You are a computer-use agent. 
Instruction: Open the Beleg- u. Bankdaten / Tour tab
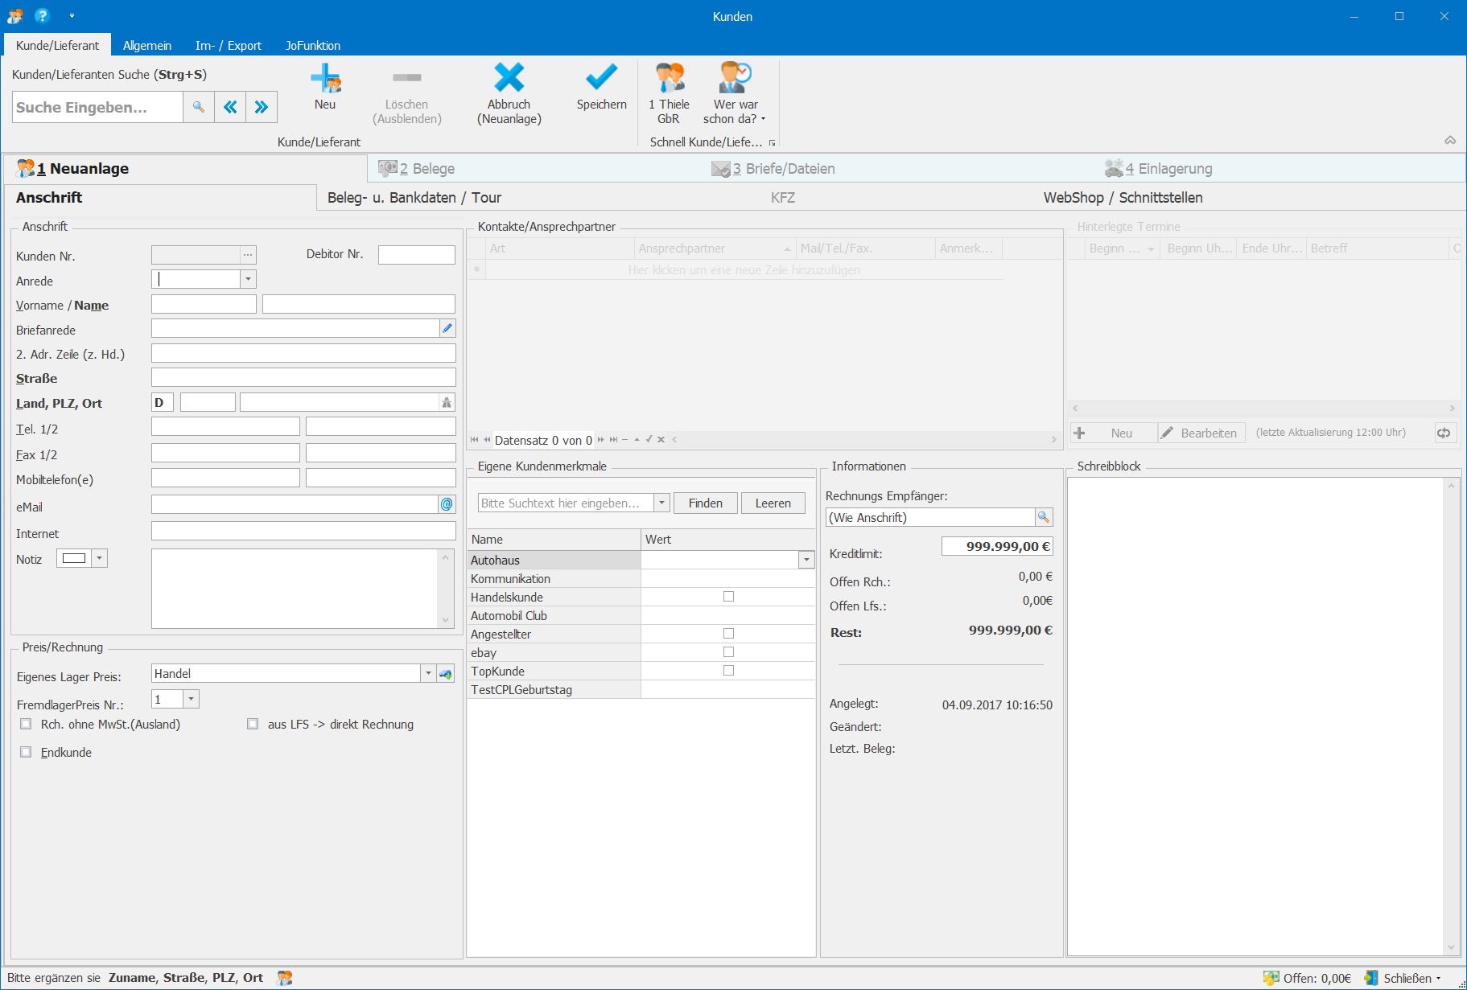(x=414, y=198)
